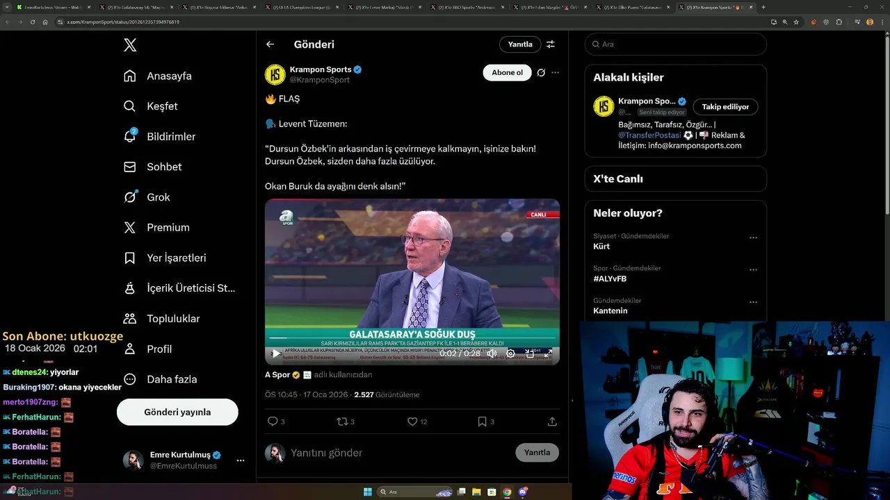This screenshot has height=500, width=890.
Task: Click the Takip ediliyor button
Action: tap(725, 107)
